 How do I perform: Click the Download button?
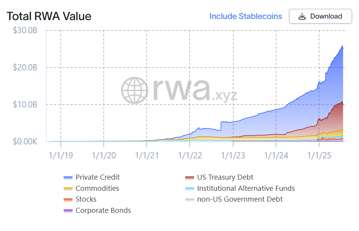pos(320,16)
